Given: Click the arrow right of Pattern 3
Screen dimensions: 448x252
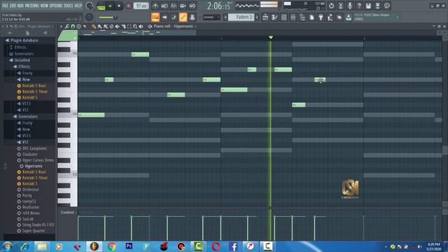Looking at the screenshot, I should 257,17.
